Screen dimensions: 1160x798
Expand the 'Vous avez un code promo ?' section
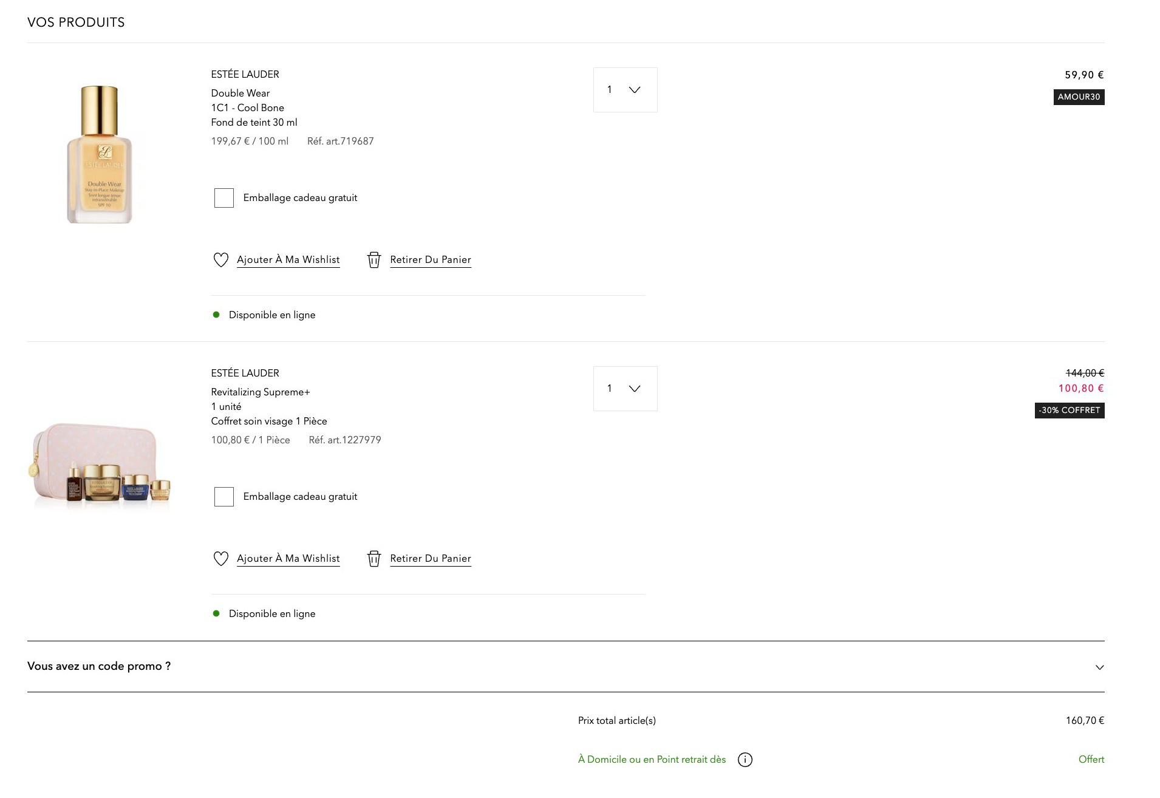[x=1099, y=667]
